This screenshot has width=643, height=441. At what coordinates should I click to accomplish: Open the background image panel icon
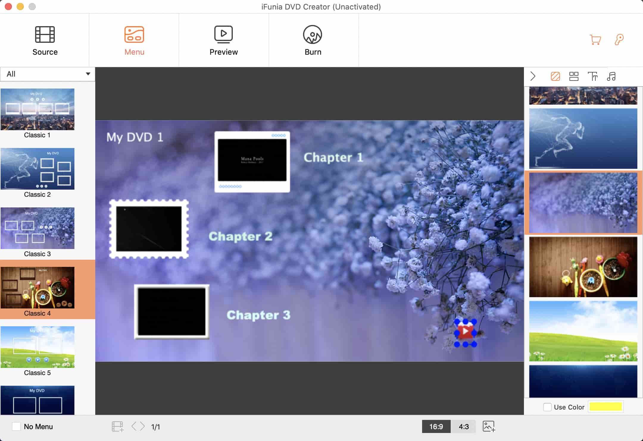555,76
